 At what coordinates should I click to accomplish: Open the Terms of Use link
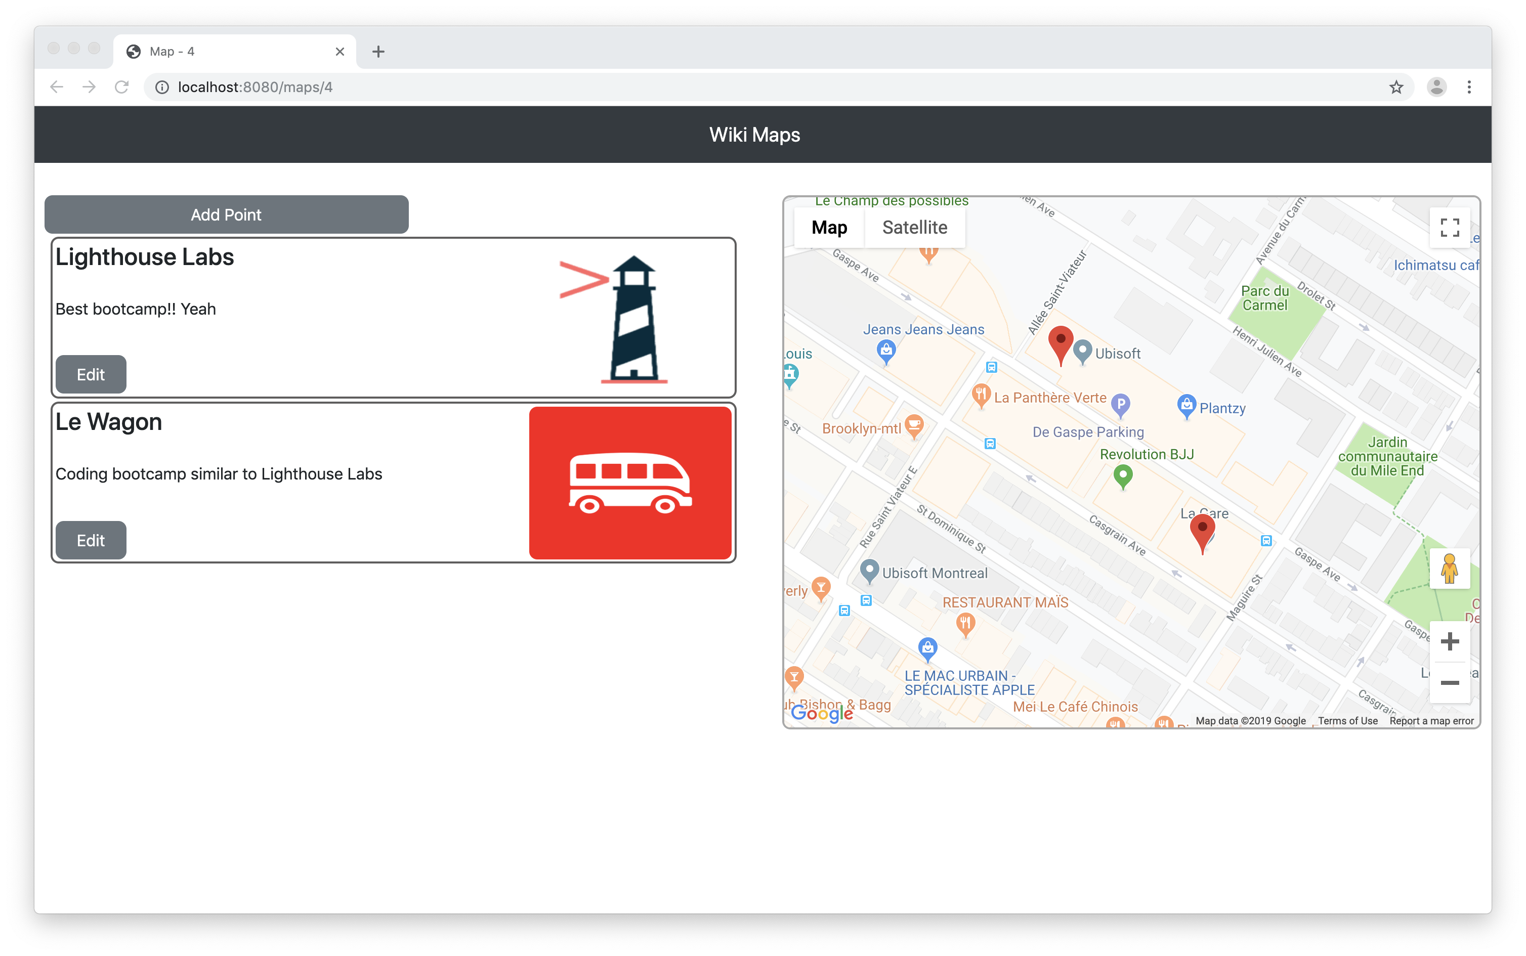pyautogui.click(x=1347, y=721)
